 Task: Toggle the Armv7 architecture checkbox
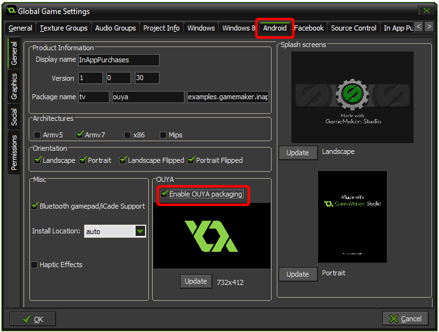(80, 135)
